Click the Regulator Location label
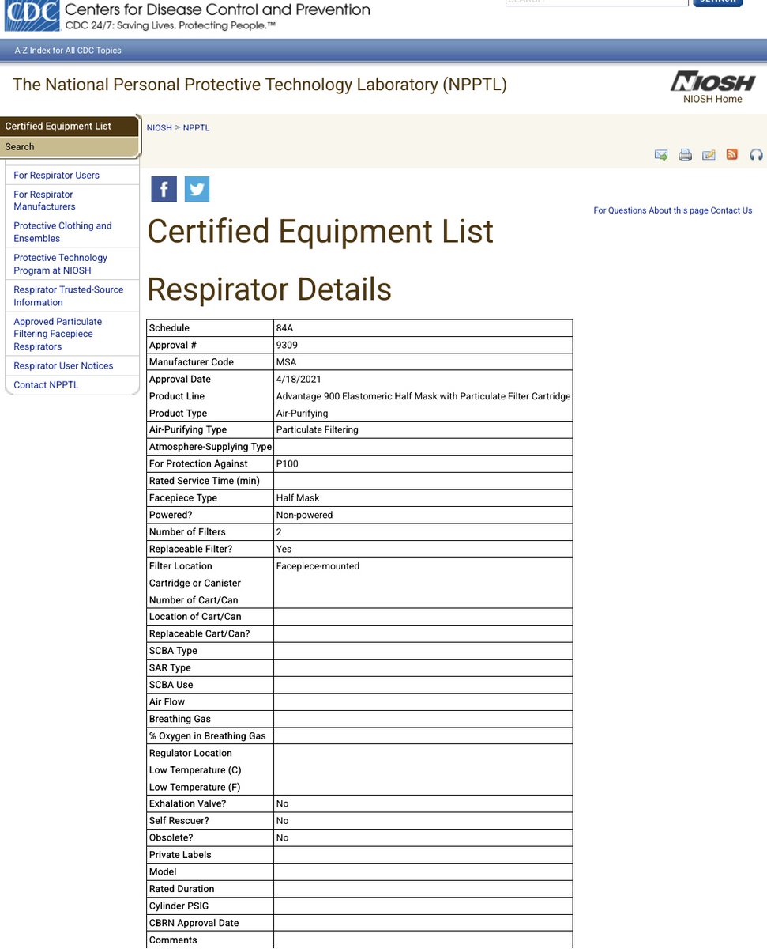The height and width of the screenshot is (949, 767). point(190,754)
